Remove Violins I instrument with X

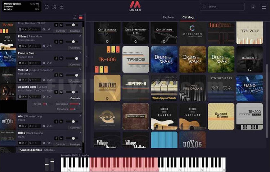click(80, 69)
